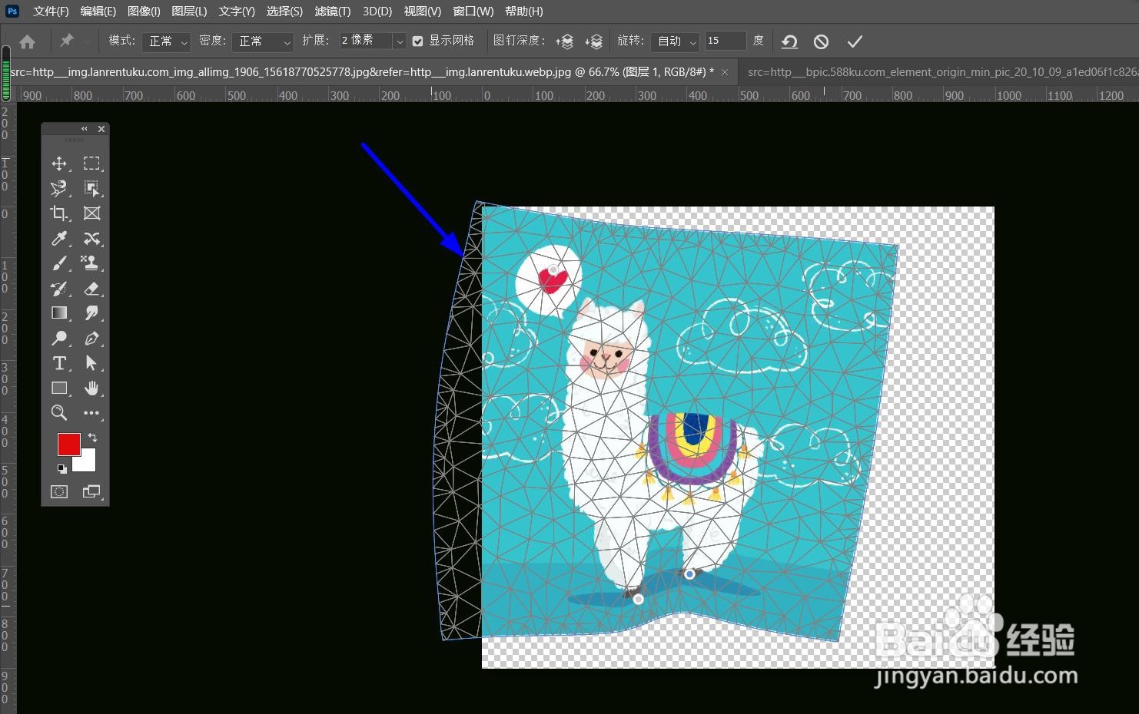
Task: Select the Move tool
Action: click(58, 164)
